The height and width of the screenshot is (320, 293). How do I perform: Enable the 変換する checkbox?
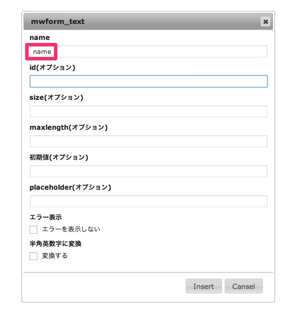click(33, 256)
